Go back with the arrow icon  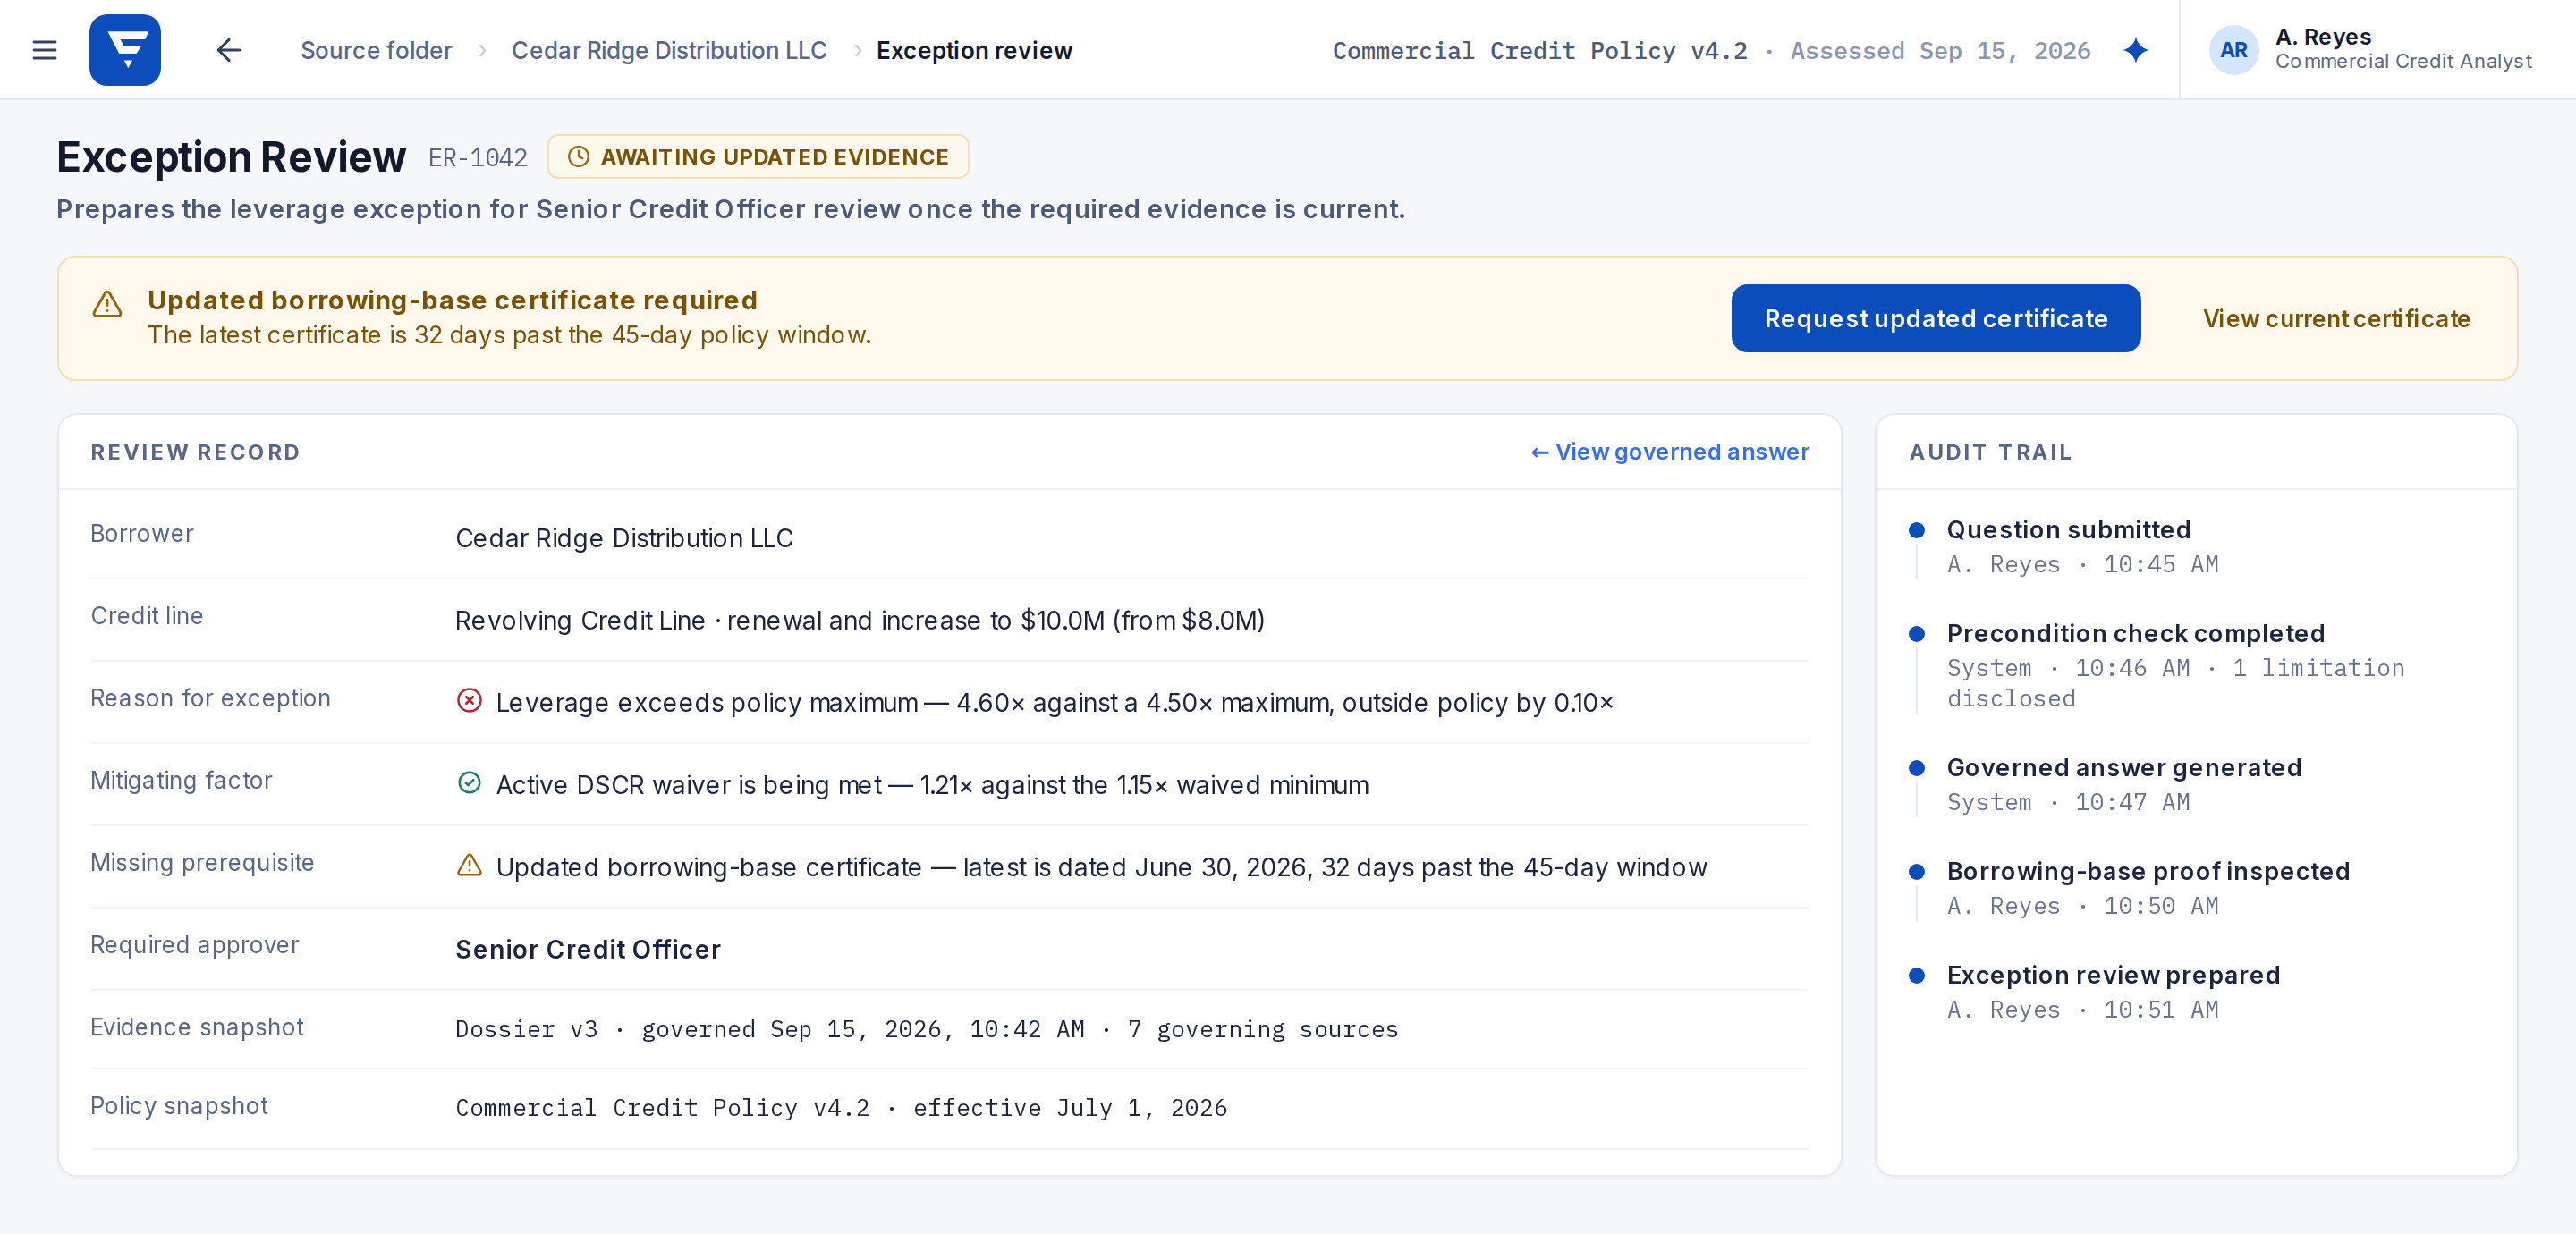pyautogui.click(x=229, y=50)
